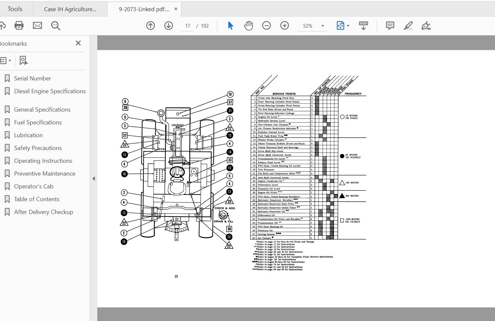Open the Sign document pen tool
The image size is (495, 321).
point(426,26)
